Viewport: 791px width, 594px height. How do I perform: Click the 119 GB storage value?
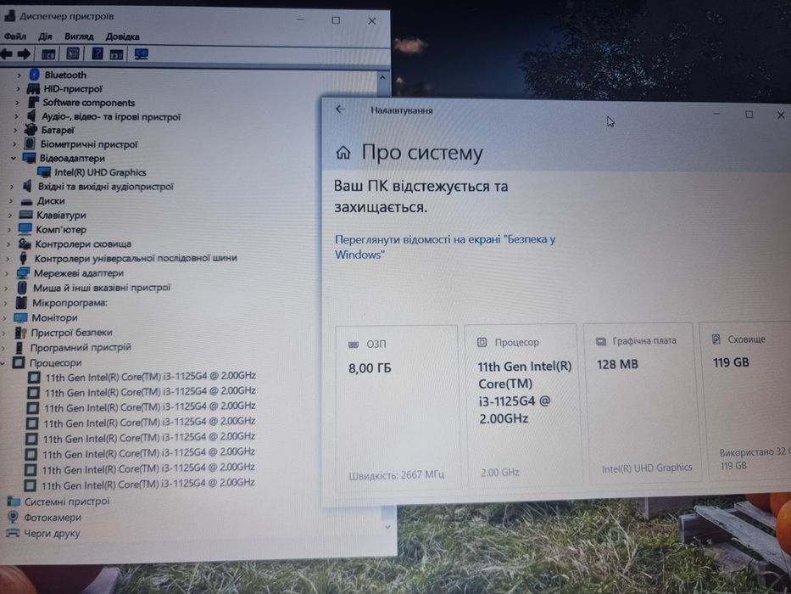[731, 362]
